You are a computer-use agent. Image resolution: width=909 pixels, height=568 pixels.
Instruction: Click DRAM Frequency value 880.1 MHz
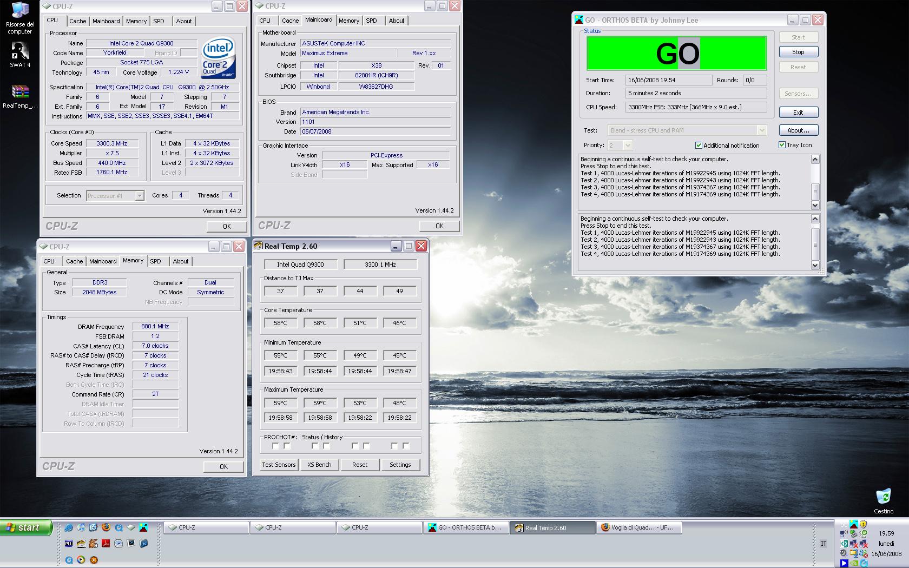pyautogui.click(x=155, y=326)
